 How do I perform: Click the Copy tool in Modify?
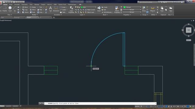click(25, 10)
